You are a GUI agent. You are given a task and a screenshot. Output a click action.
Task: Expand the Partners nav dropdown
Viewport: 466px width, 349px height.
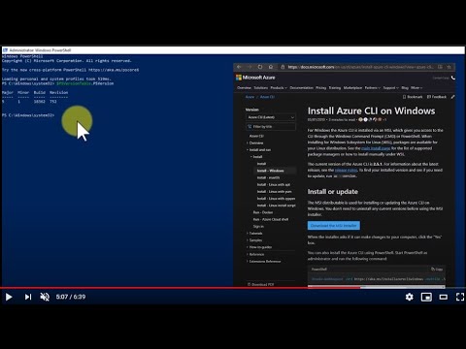(x=373, y=88)
